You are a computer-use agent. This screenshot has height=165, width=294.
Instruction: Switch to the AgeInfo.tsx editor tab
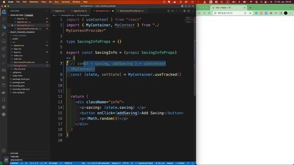pyautogui.click(x=79, y=11)
